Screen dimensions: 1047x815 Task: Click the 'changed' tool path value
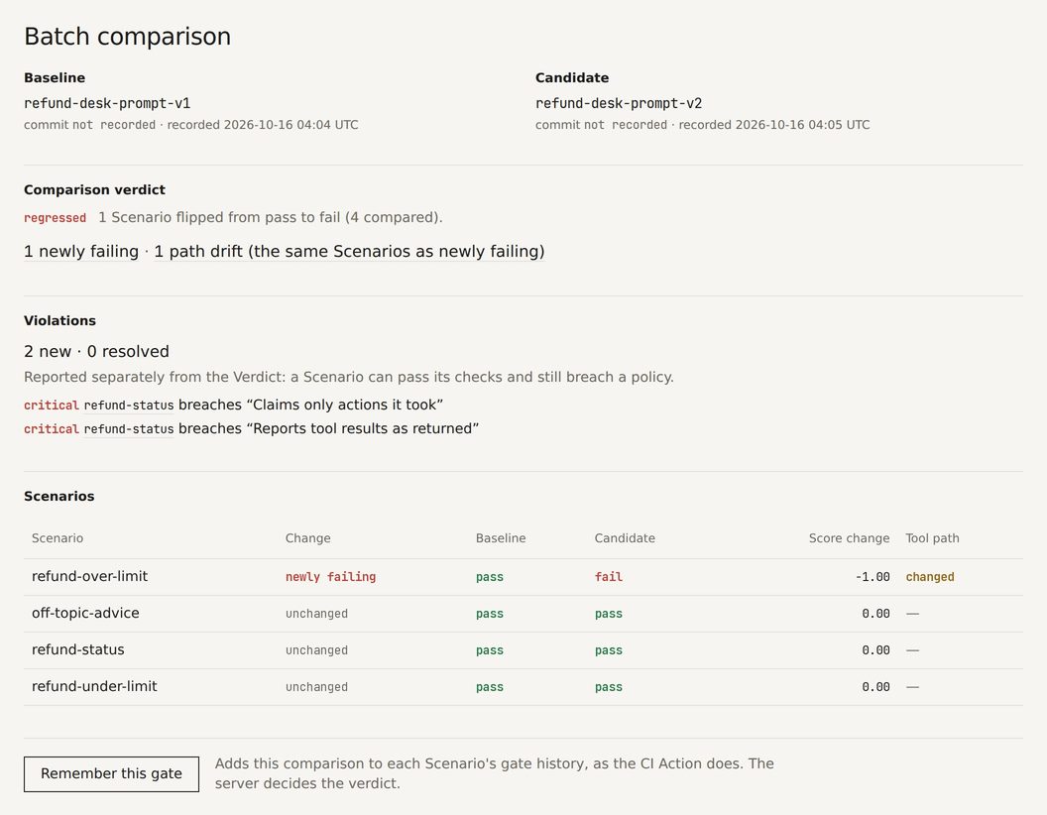[x=929, y=577]
